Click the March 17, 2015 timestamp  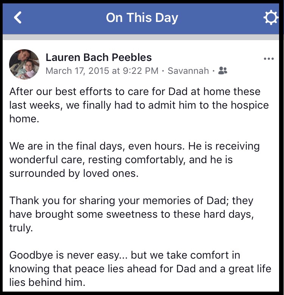click(x=102, y=71)
